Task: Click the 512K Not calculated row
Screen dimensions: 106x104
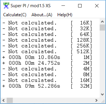Action: click(47, 52)
